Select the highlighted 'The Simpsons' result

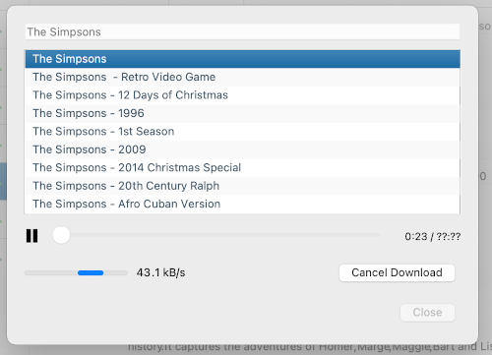coord(243,59)
